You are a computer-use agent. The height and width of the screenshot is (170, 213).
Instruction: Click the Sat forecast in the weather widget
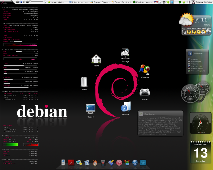point(184,31)
